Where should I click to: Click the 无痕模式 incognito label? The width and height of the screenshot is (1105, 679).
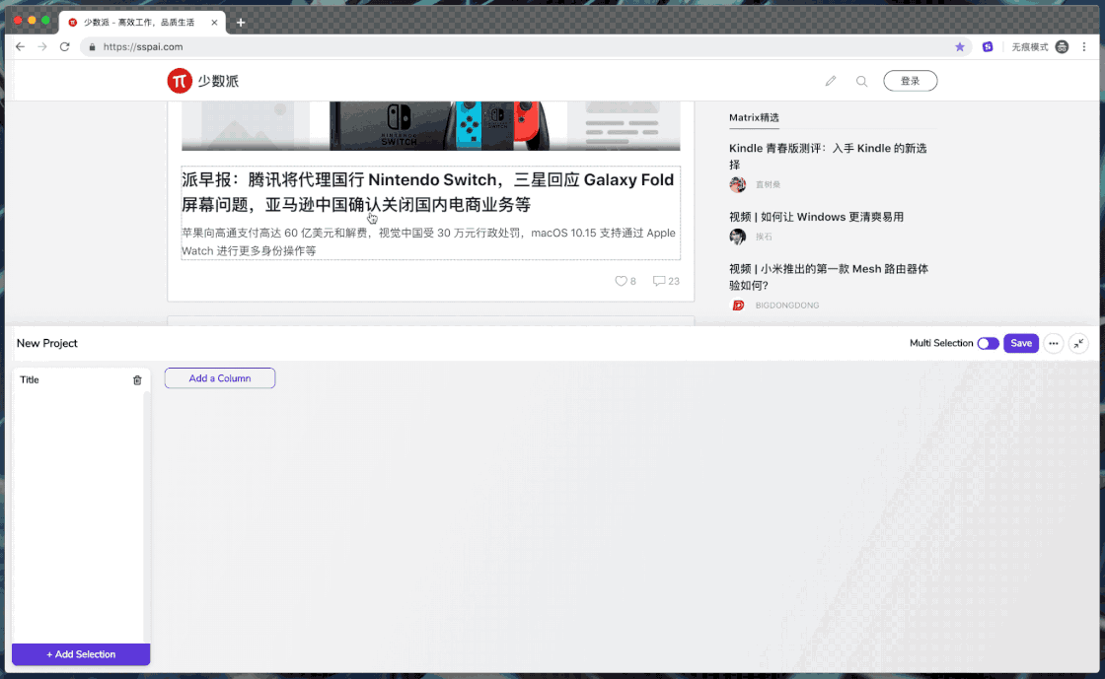(1030, 46)
